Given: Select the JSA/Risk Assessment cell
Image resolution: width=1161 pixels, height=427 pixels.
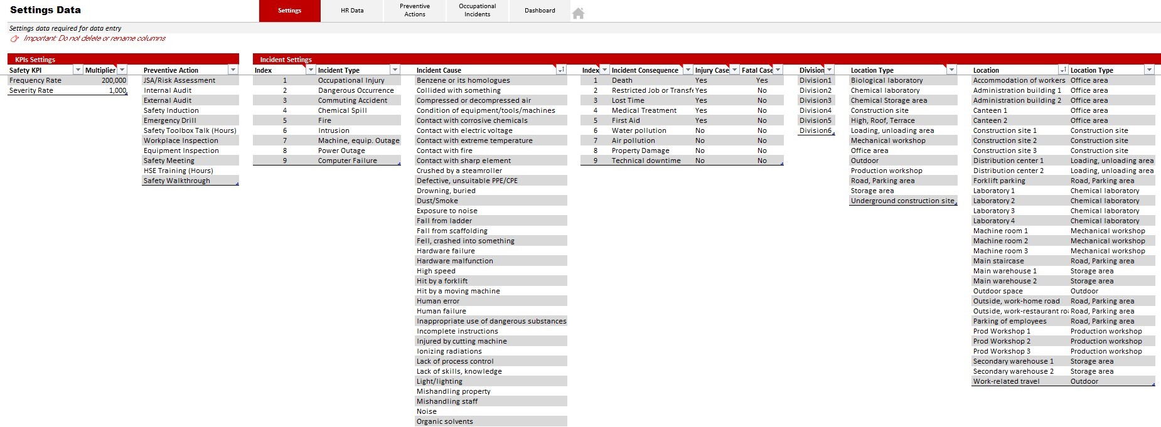Looking at the screenshot, I should (x=190, y=80).
